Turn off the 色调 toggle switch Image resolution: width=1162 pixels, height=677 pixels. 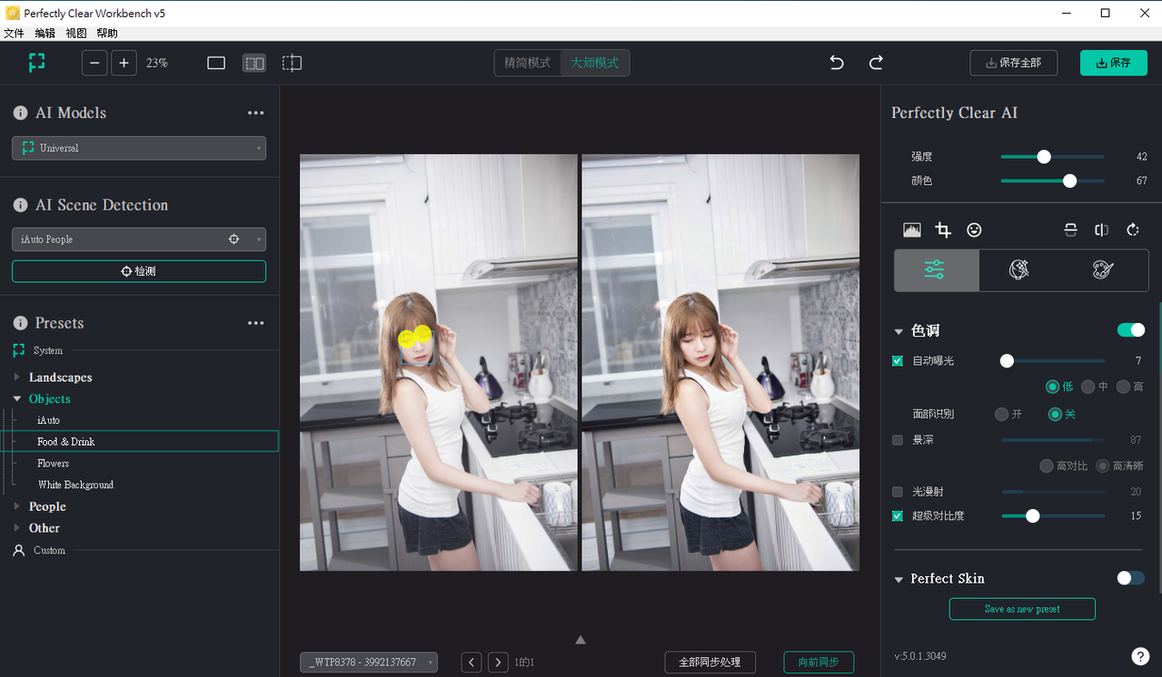coord(1131,330)
